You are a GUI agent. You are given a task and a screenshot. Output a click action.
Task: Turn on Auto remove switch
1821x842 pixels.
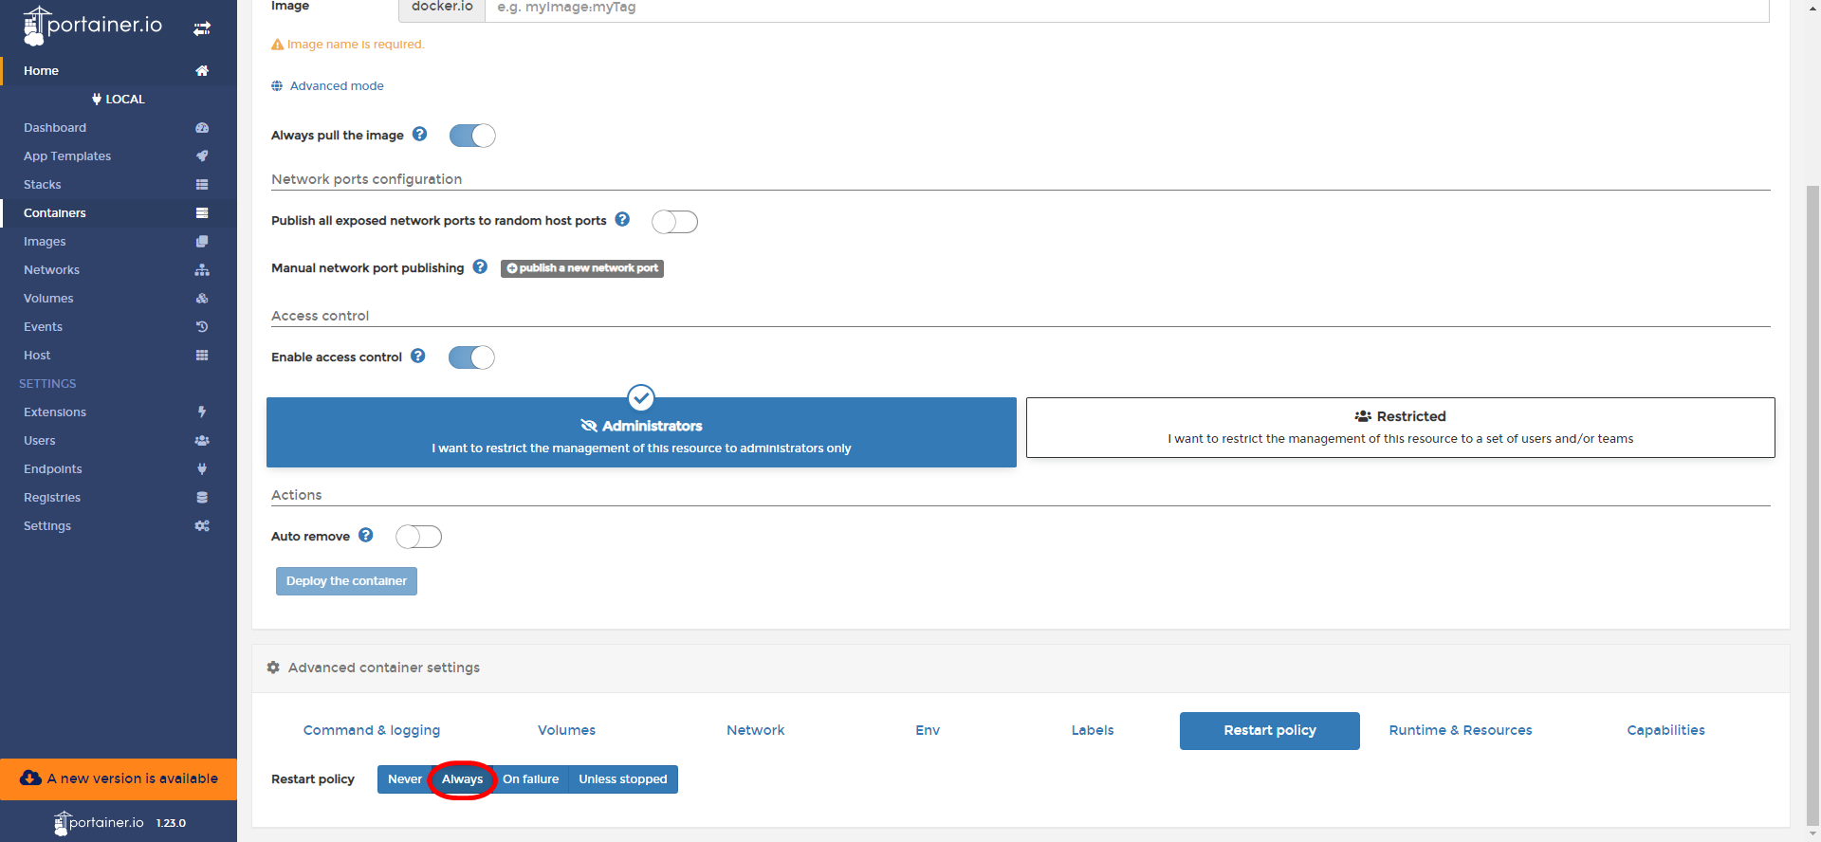point(418,537)
